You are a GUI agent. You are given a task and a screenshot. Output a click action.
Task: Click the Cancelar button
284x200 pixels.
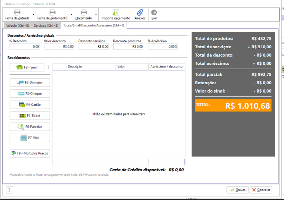[261, 190]
